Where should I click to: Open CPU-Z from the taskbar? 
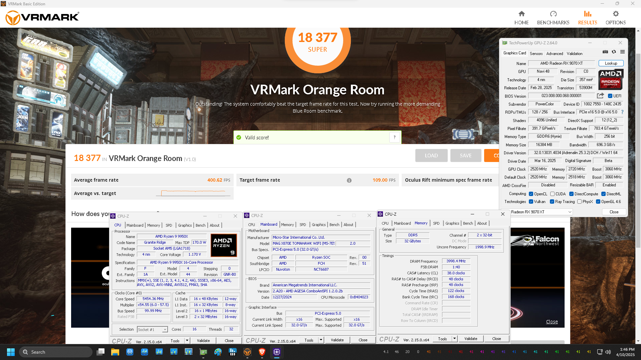pyautogui.click(x=277, y=352)
